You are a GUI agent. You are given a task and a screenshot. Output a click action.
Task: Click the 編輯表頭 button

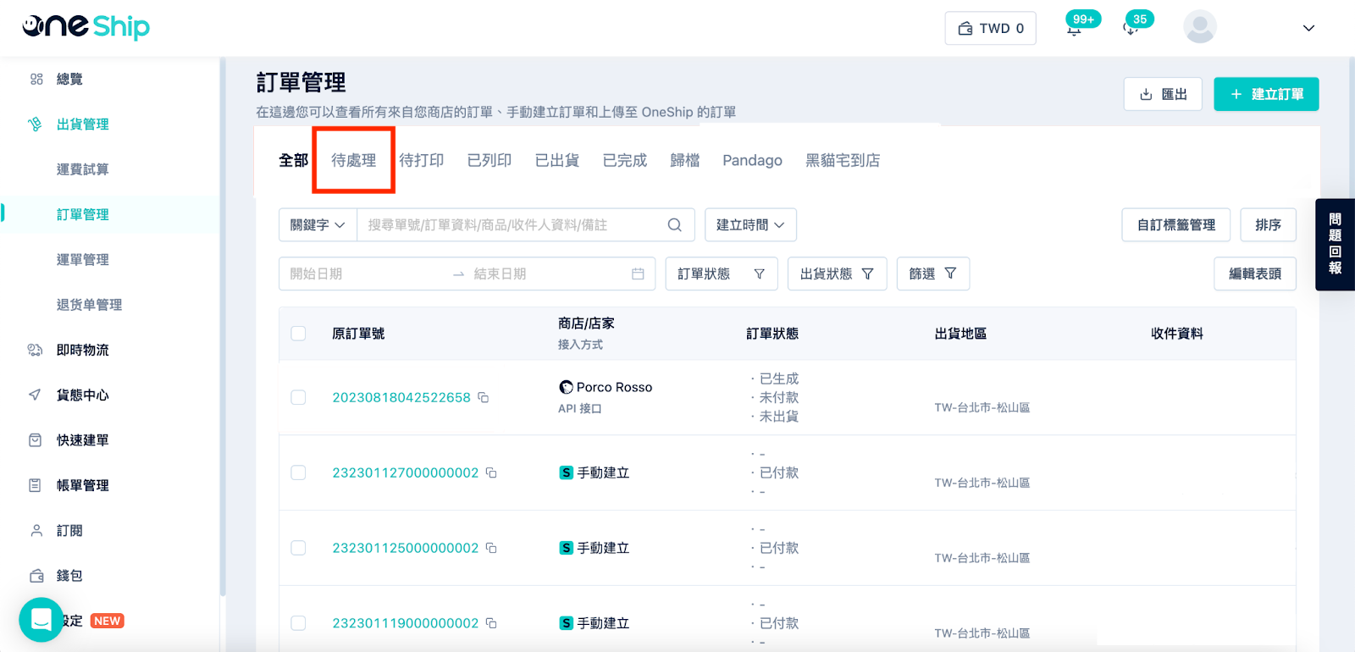1255,274
